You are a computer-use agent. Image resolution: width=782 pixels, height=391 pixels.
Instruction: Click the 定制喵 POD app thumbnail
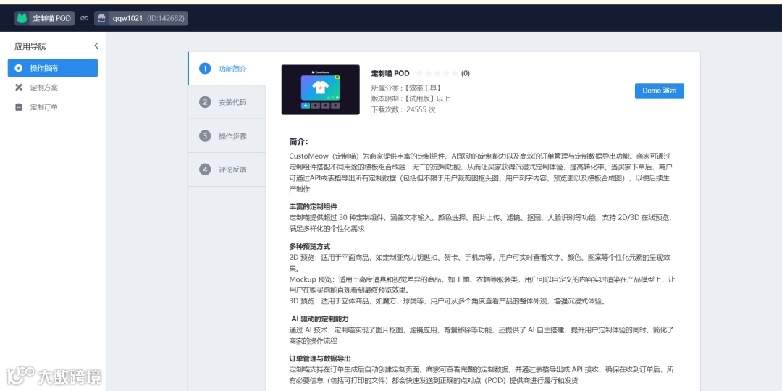(320, 90)
